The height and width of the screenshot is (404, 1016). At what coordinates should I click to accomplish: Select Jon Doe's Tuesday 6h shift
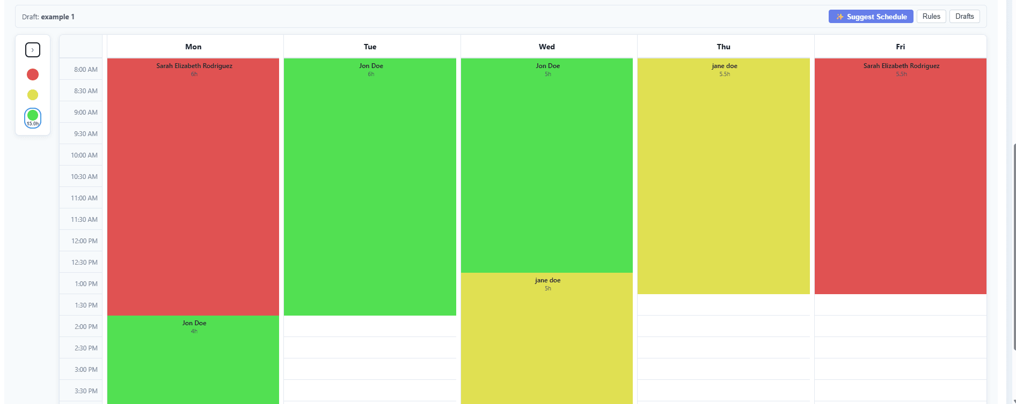point(370,187)
